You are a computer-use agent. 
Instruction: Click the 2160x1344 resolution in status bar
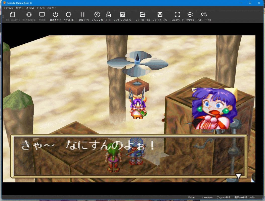[x=207, y=197]
